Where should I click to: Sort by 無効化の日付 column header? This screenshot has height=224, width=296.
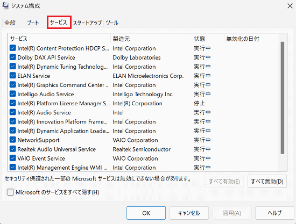251,39
